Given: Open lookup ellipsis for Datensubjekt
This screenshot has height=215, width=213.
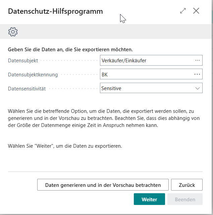Looking at the screenshot, I should tap(198, 60).
